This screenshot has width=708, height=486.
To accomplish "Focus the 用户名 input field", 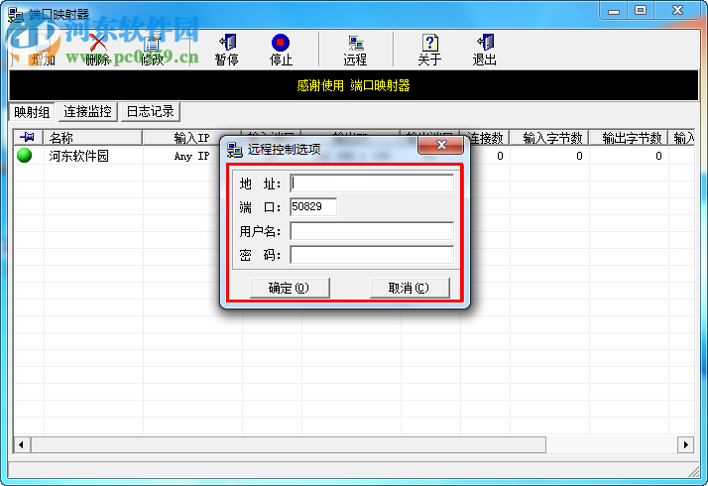I will point(372,231).
